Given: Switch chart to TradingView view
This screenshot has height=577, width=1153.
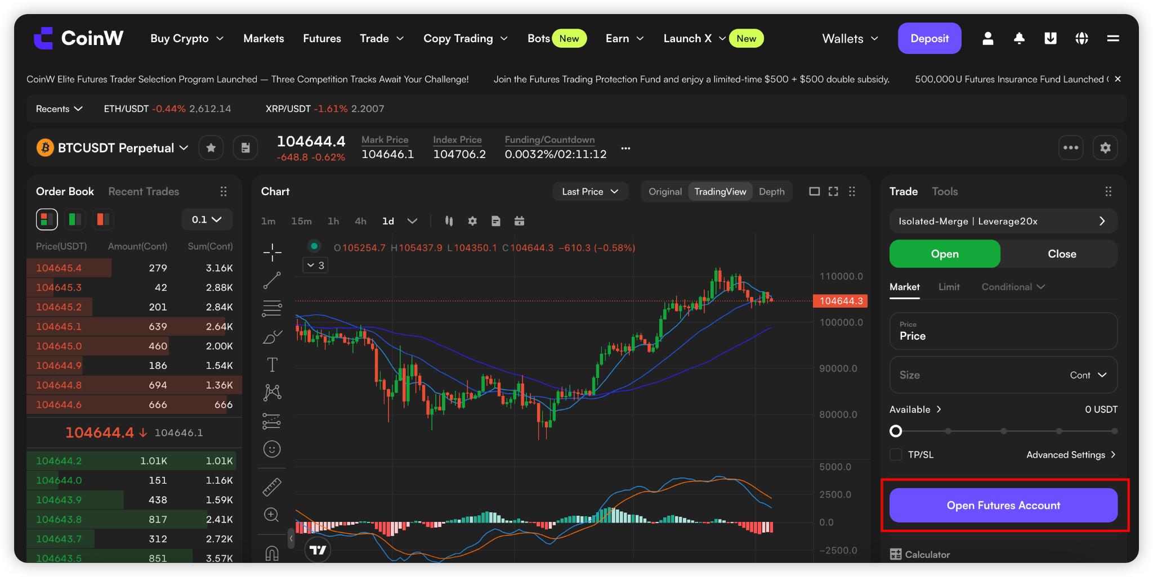Looking at the screenshot, I should click(720, 192).
